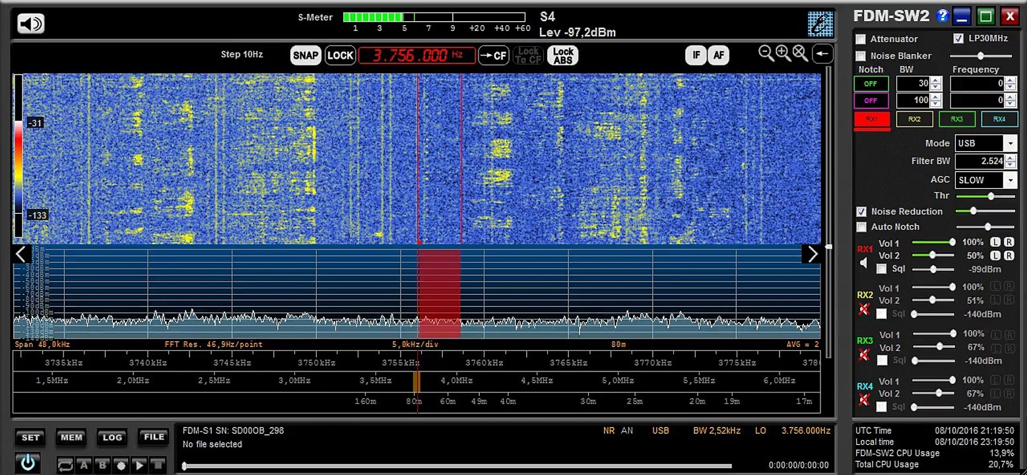
Task: Toggle RX1 Vol 2 left channel L
Action: 995,255
